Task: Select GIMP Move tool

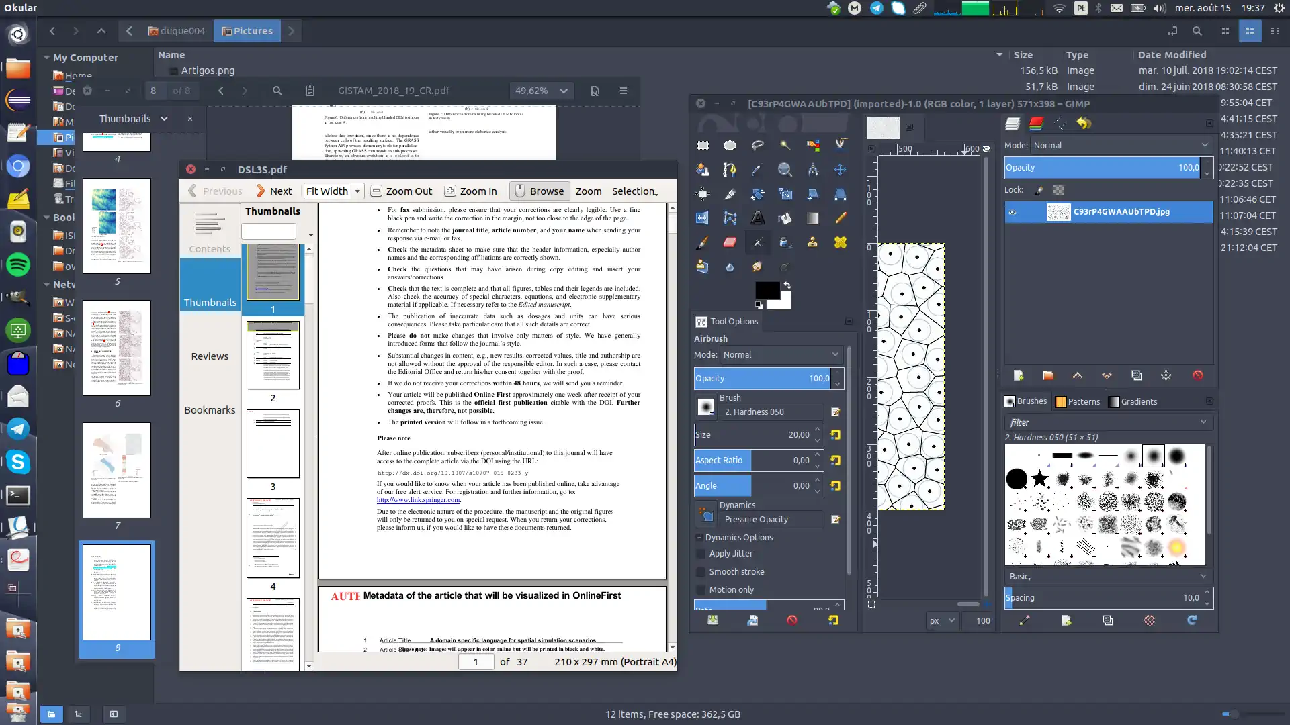Action: pyautogui.click(x=841, y=170)
